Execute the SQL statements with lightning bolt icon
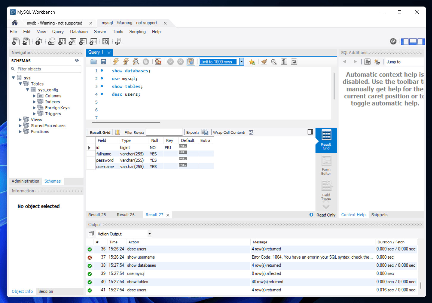Image resolution: width=432 pixels, height=303 pixels. (x=116, y=62)
